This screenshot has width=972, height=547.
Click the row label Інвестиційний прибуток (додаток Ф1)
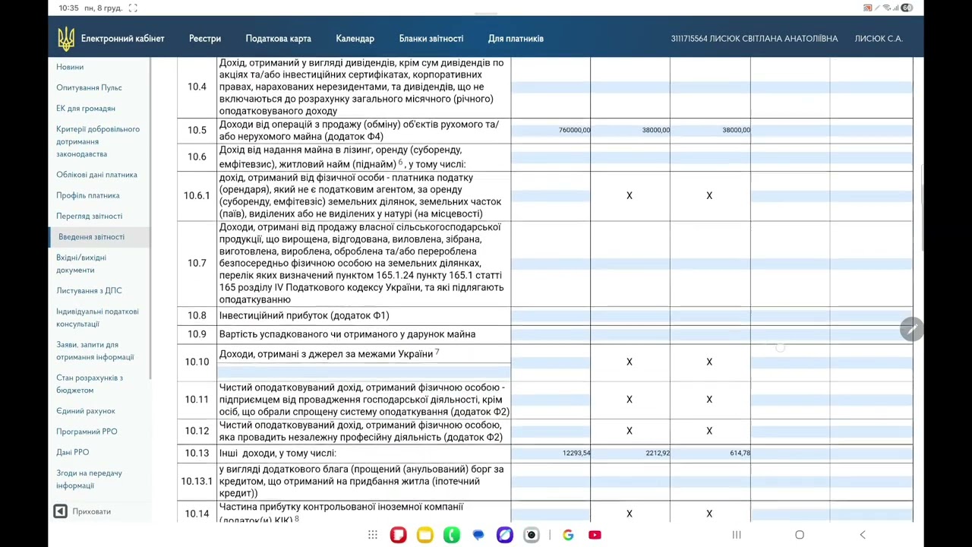pyautogui.click(x=304, y=315)
